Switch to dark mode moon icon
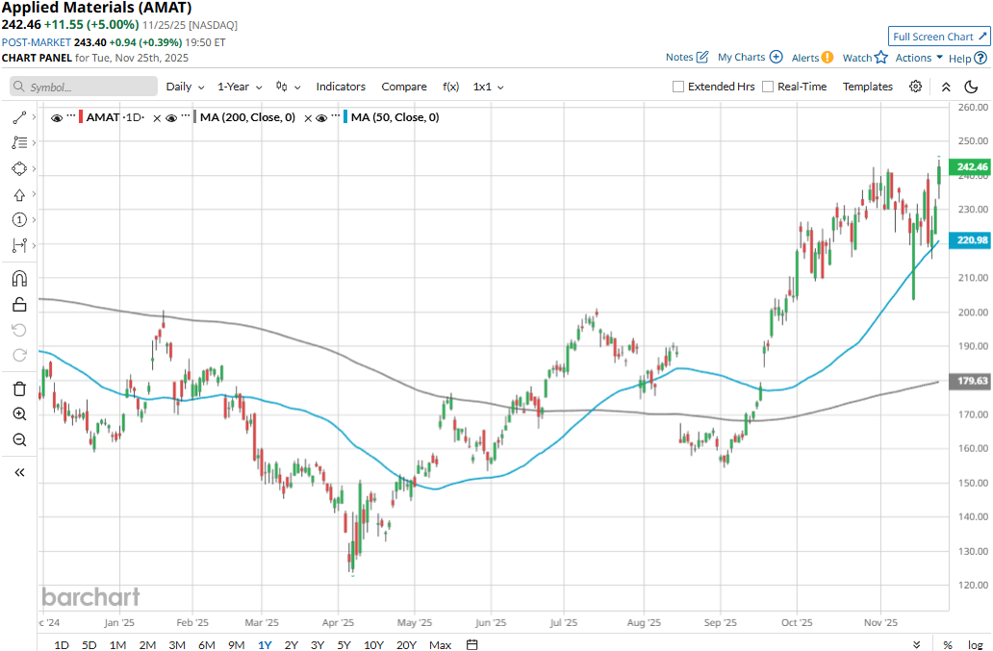The image size is (993, 651). click(x=971, y=87)
